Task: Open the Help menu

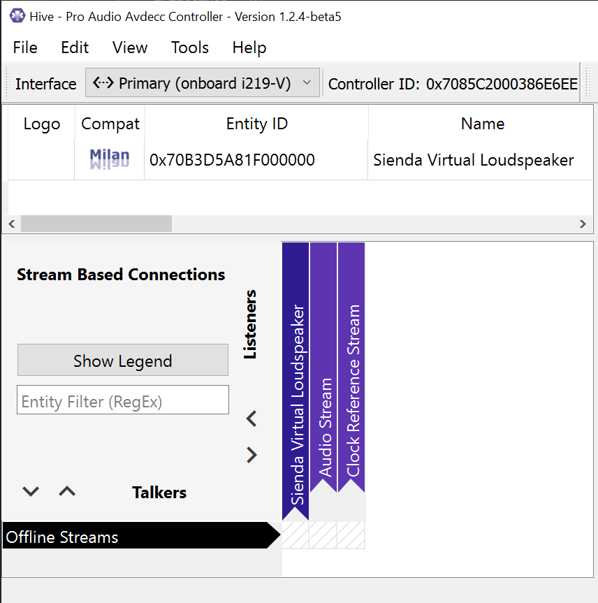Action: [249, 48]
